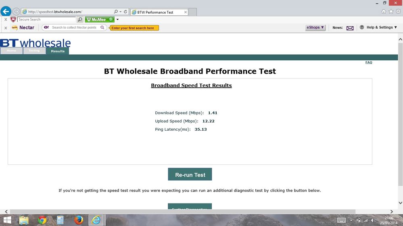Screen dimensions: 403x226
Task: Click the horizontal scrollbar left arrow
Action: 6,212
